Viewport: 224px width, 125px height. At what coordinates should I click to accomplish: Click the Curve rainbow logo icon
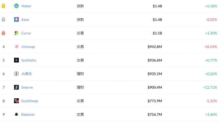pyautogui.click(x=16, y=33)
